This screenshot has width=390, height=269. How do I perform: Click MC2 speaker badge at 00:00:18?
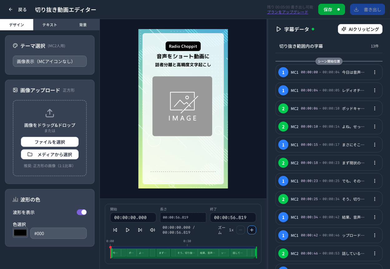click(x=283, y=163)
